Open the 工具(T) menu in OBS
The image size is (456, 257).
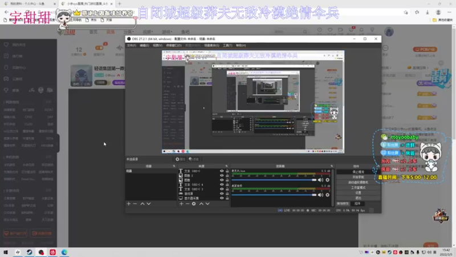coord(227,46)
